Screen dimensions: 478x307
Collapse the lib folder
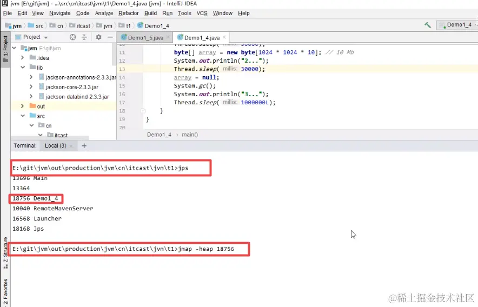click(x=23, y=68)
